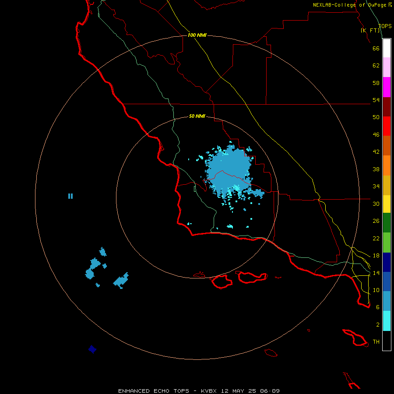Click the light green legend swatch
Viewport: 394px width, 394px height.
387,243
